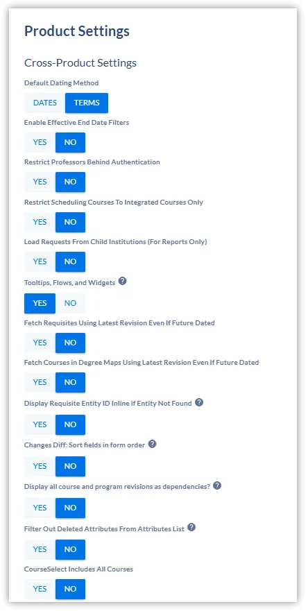Enable Fetch Requisites Using Latest Revision
This screenshot has width=308, height=611.
tap(40, 343)
